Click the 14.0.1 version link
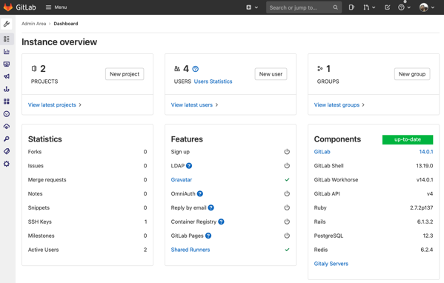Screen dimensions: 444x283 [426, 152]
